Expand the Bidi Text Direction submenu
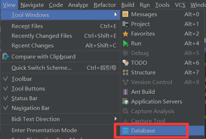Image resolution: width=206 pixels, height=139 pixels. (x=116, y=119)
